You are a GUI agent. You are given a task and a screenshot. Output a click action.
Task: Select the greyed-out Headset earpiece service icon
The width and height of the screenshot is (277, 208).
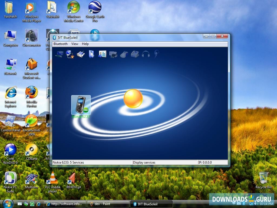click(156, 54)
